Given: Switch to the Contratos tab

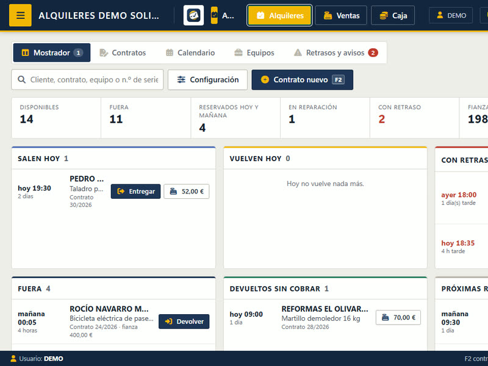Looking at the screenshot, I should click(x=123, y=52).
